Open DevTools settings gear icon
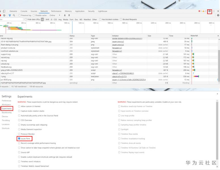220x170 pixels. pyautogui.click(x=209, y=11)
